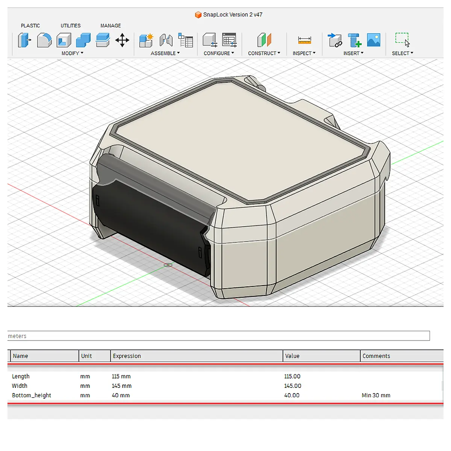Click the 145.00 value cell
This screenshot has width=451, height=451.
click(x=293, y=386)
